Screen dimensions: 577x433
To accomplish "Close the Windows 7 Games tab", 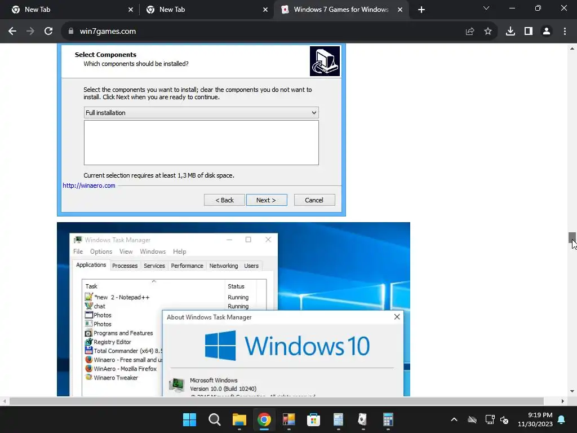I will (x=400, y=10).
